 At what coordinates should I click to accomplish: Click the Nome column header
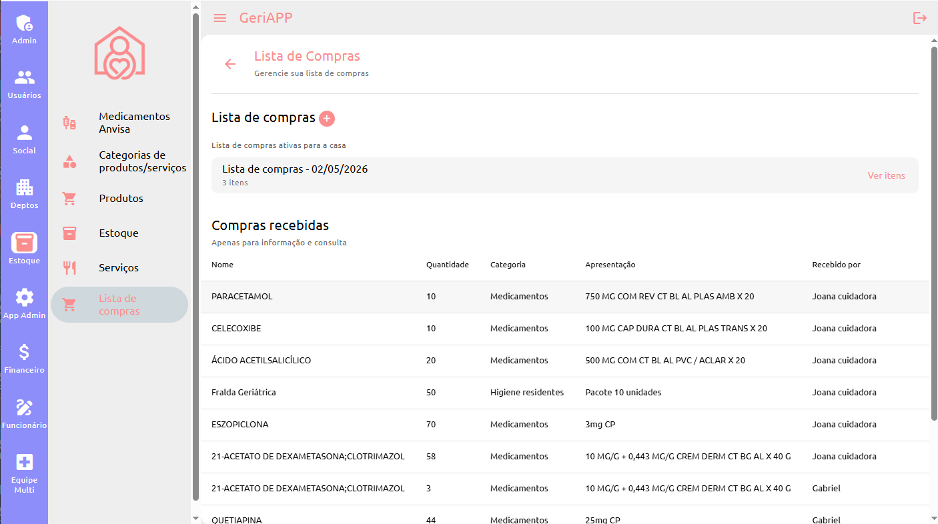[x=222, y=265]
